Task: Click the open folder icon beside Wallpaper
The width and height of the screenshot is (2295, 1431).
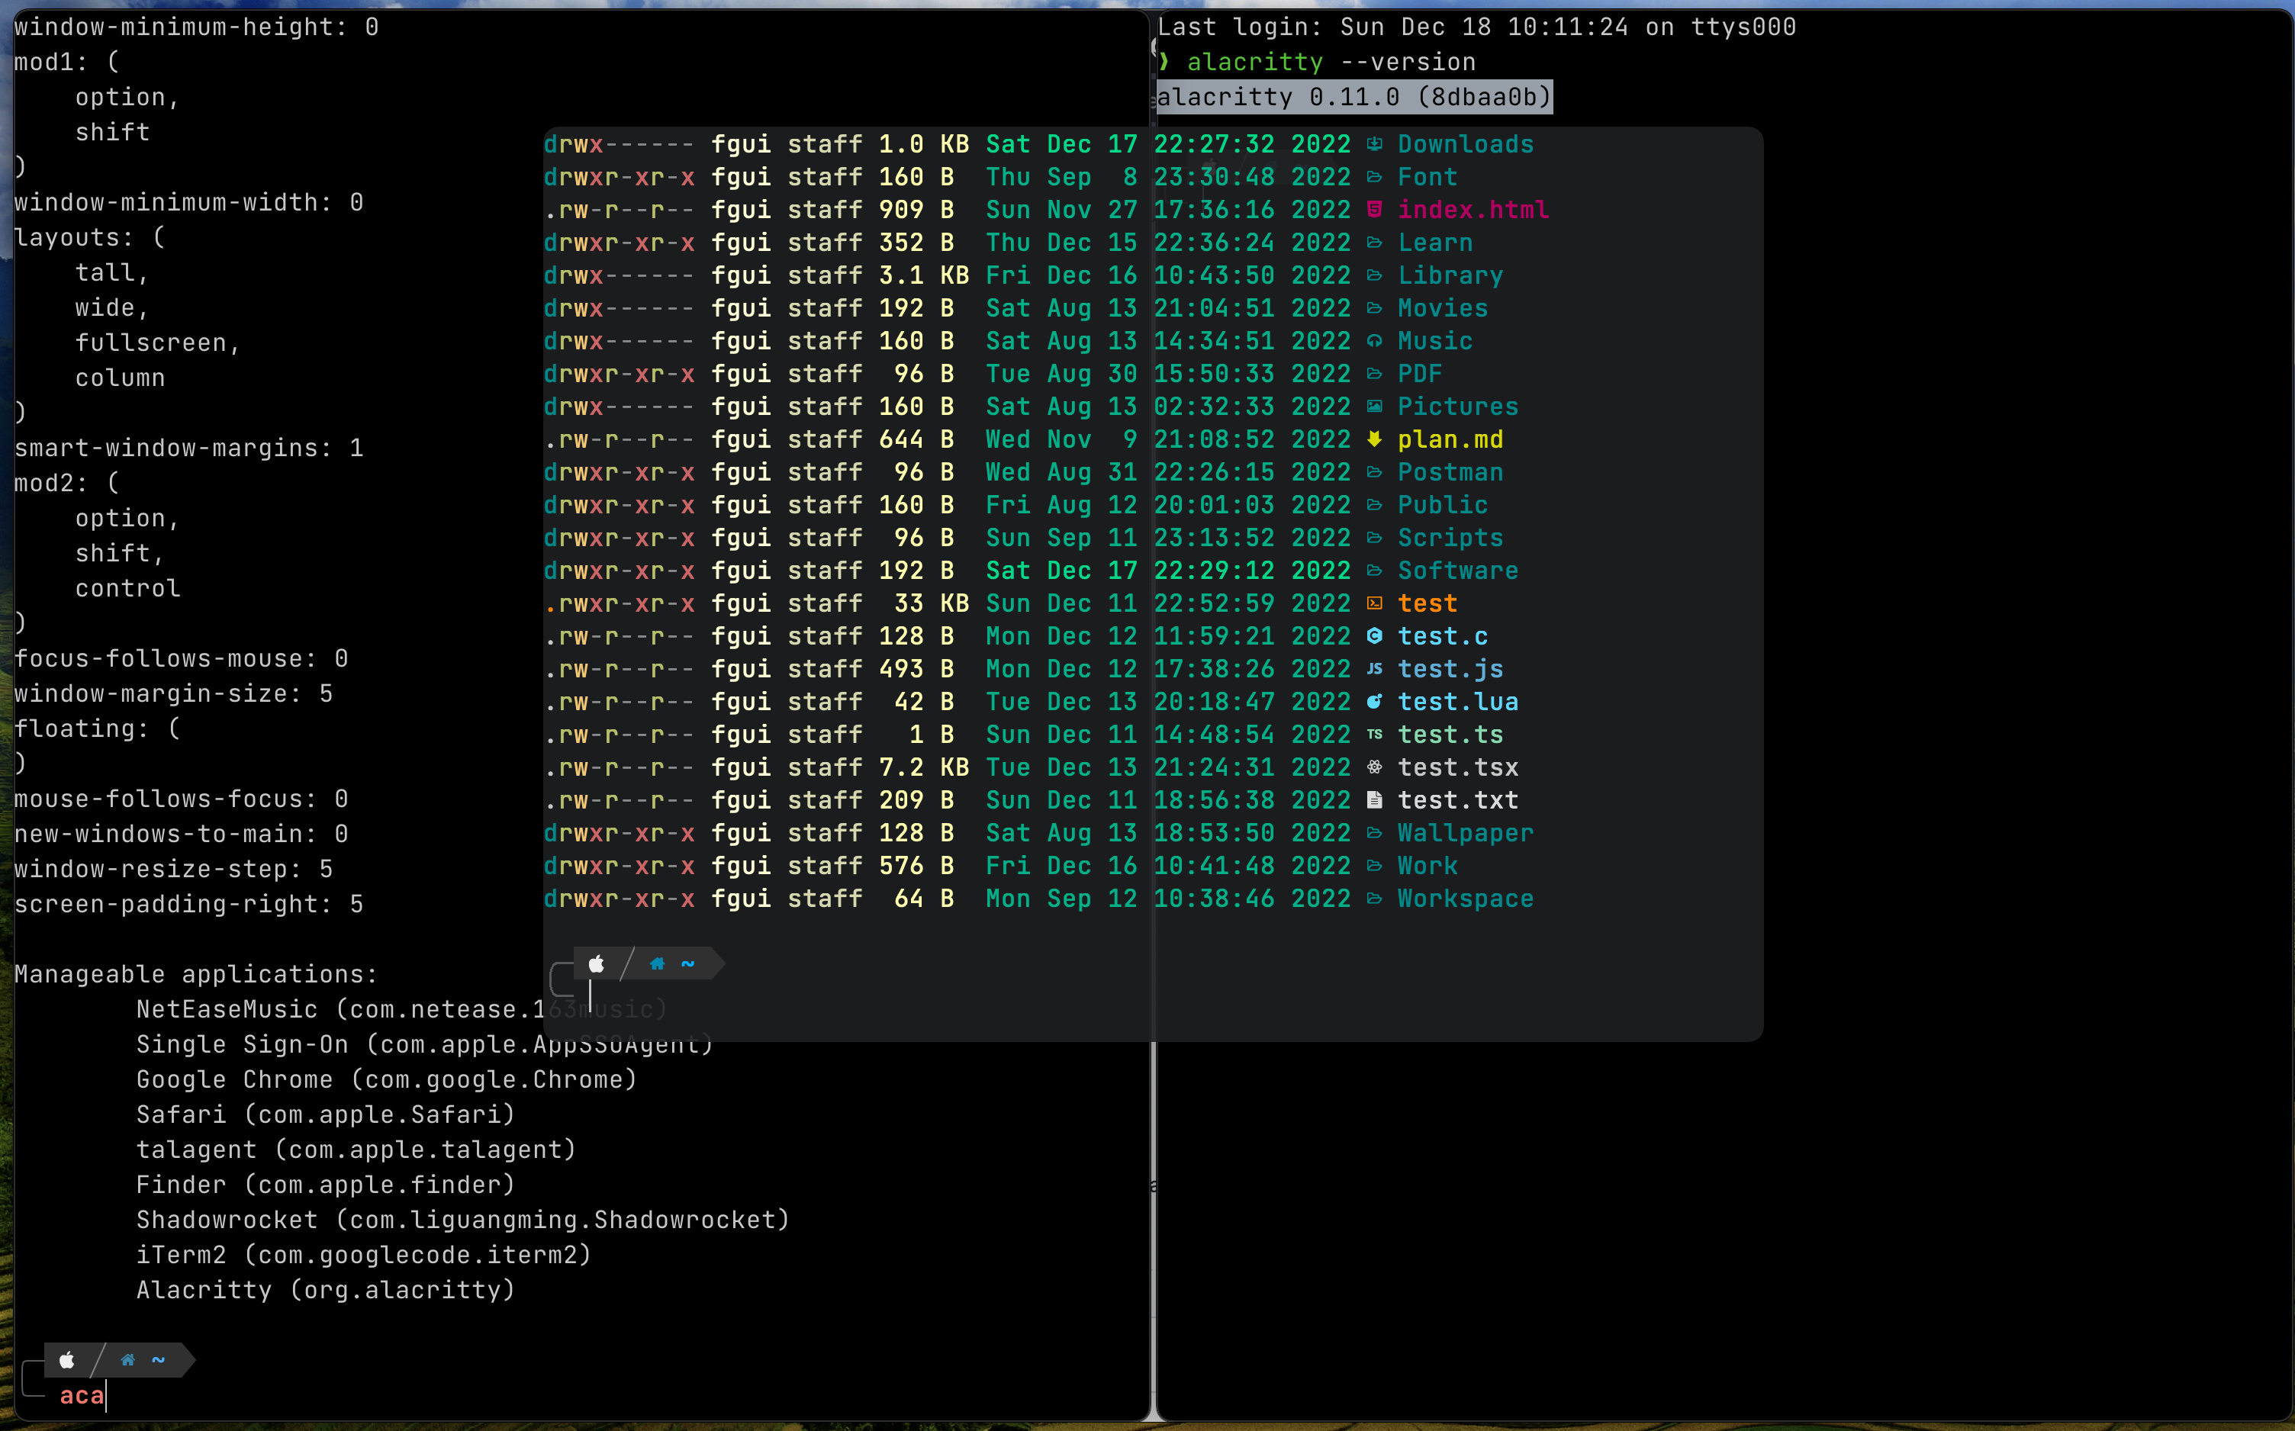Action: pyautogui.click(x=1375, y=833)
